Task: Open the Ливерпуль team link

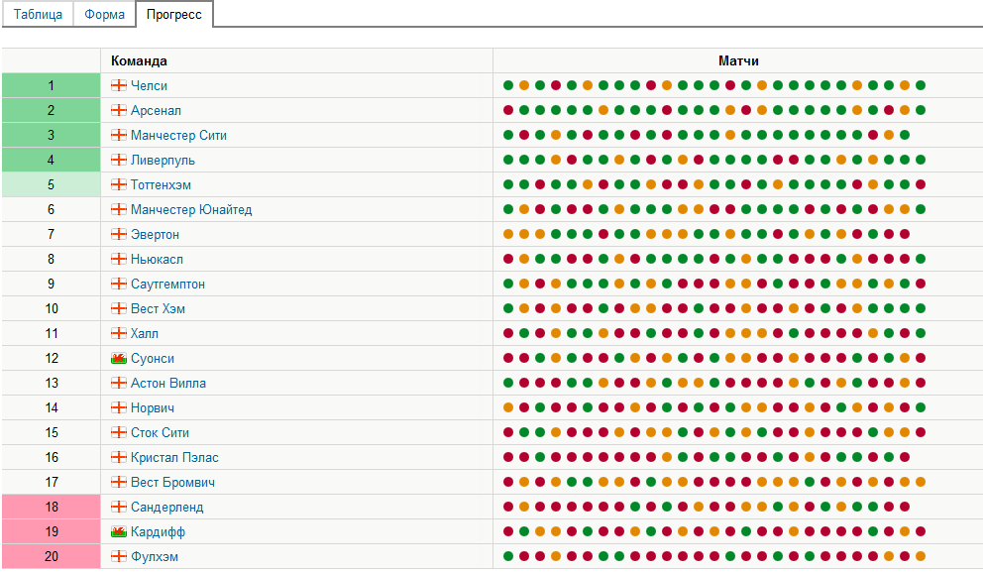Action: pos(163,160)
